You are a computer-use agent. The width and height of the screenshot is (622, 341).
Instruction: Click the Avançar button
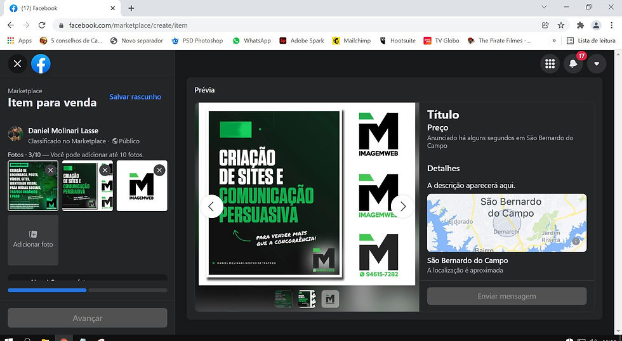[88, 318]
